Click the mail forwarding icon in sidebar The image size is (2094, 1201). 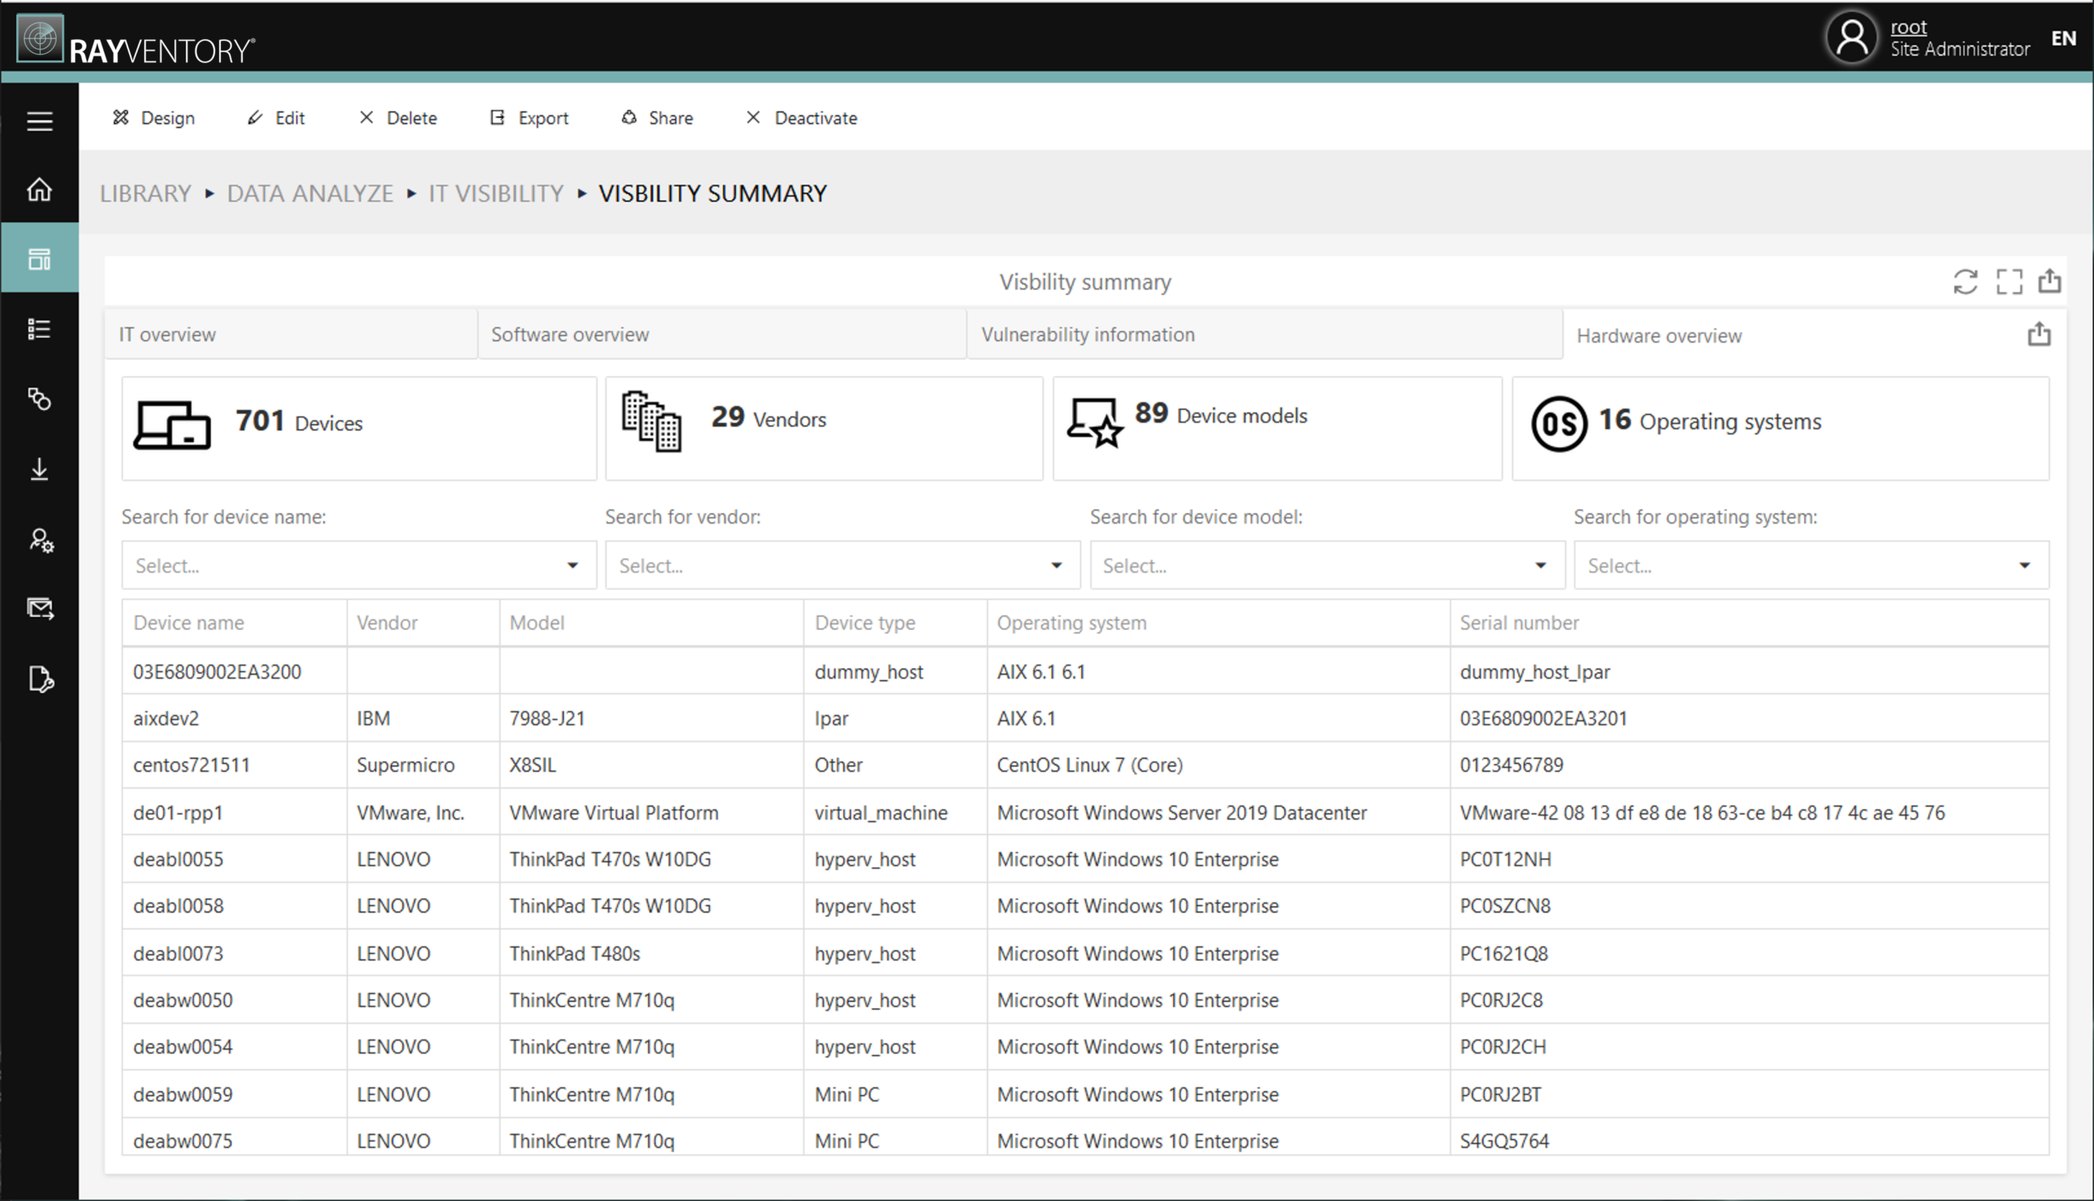point(38,609)
